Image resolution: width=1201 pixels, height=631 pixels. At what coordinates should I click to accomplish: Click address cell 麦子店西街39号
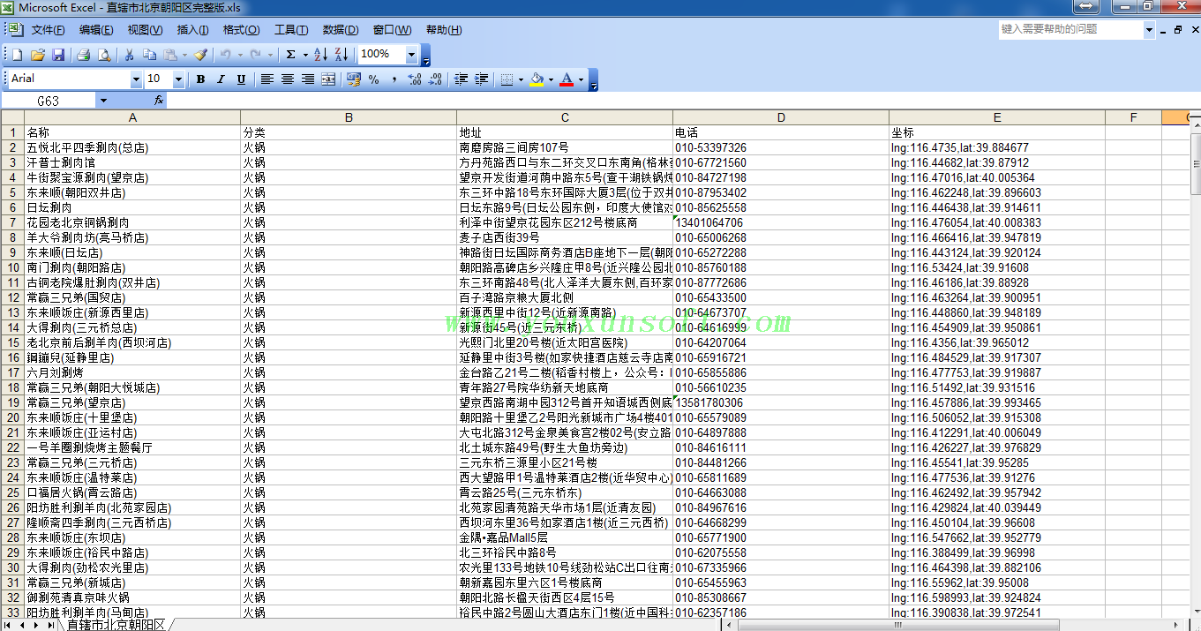[x=565, y=237]
